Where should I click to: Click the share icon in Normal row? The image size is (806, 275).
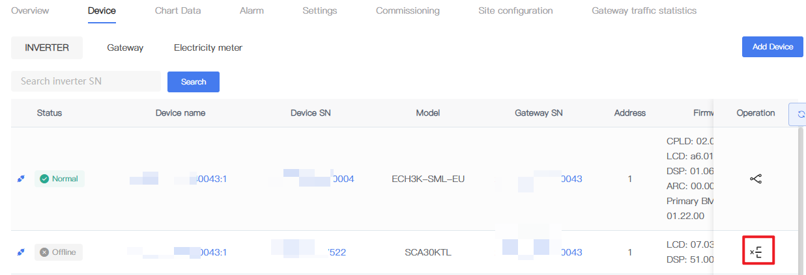(756, 179)
